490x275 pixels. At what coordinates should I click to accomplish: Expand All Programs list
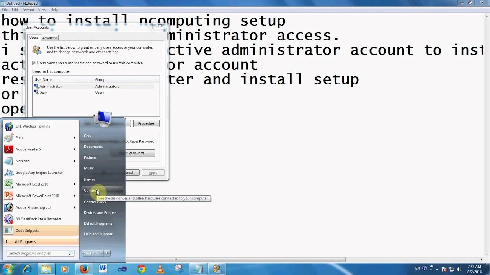pyautogui.click(x=41, y=242)
